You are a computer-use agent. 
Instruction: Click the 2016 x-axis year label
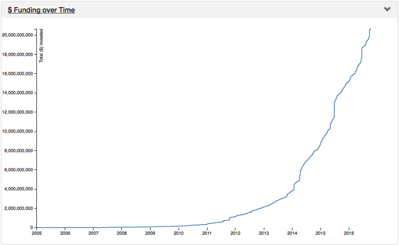[349, 233]
